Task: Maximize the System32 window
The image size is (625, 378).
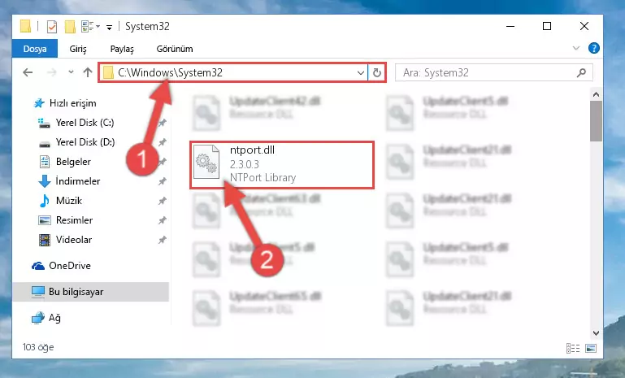Action: pos(547,26)
